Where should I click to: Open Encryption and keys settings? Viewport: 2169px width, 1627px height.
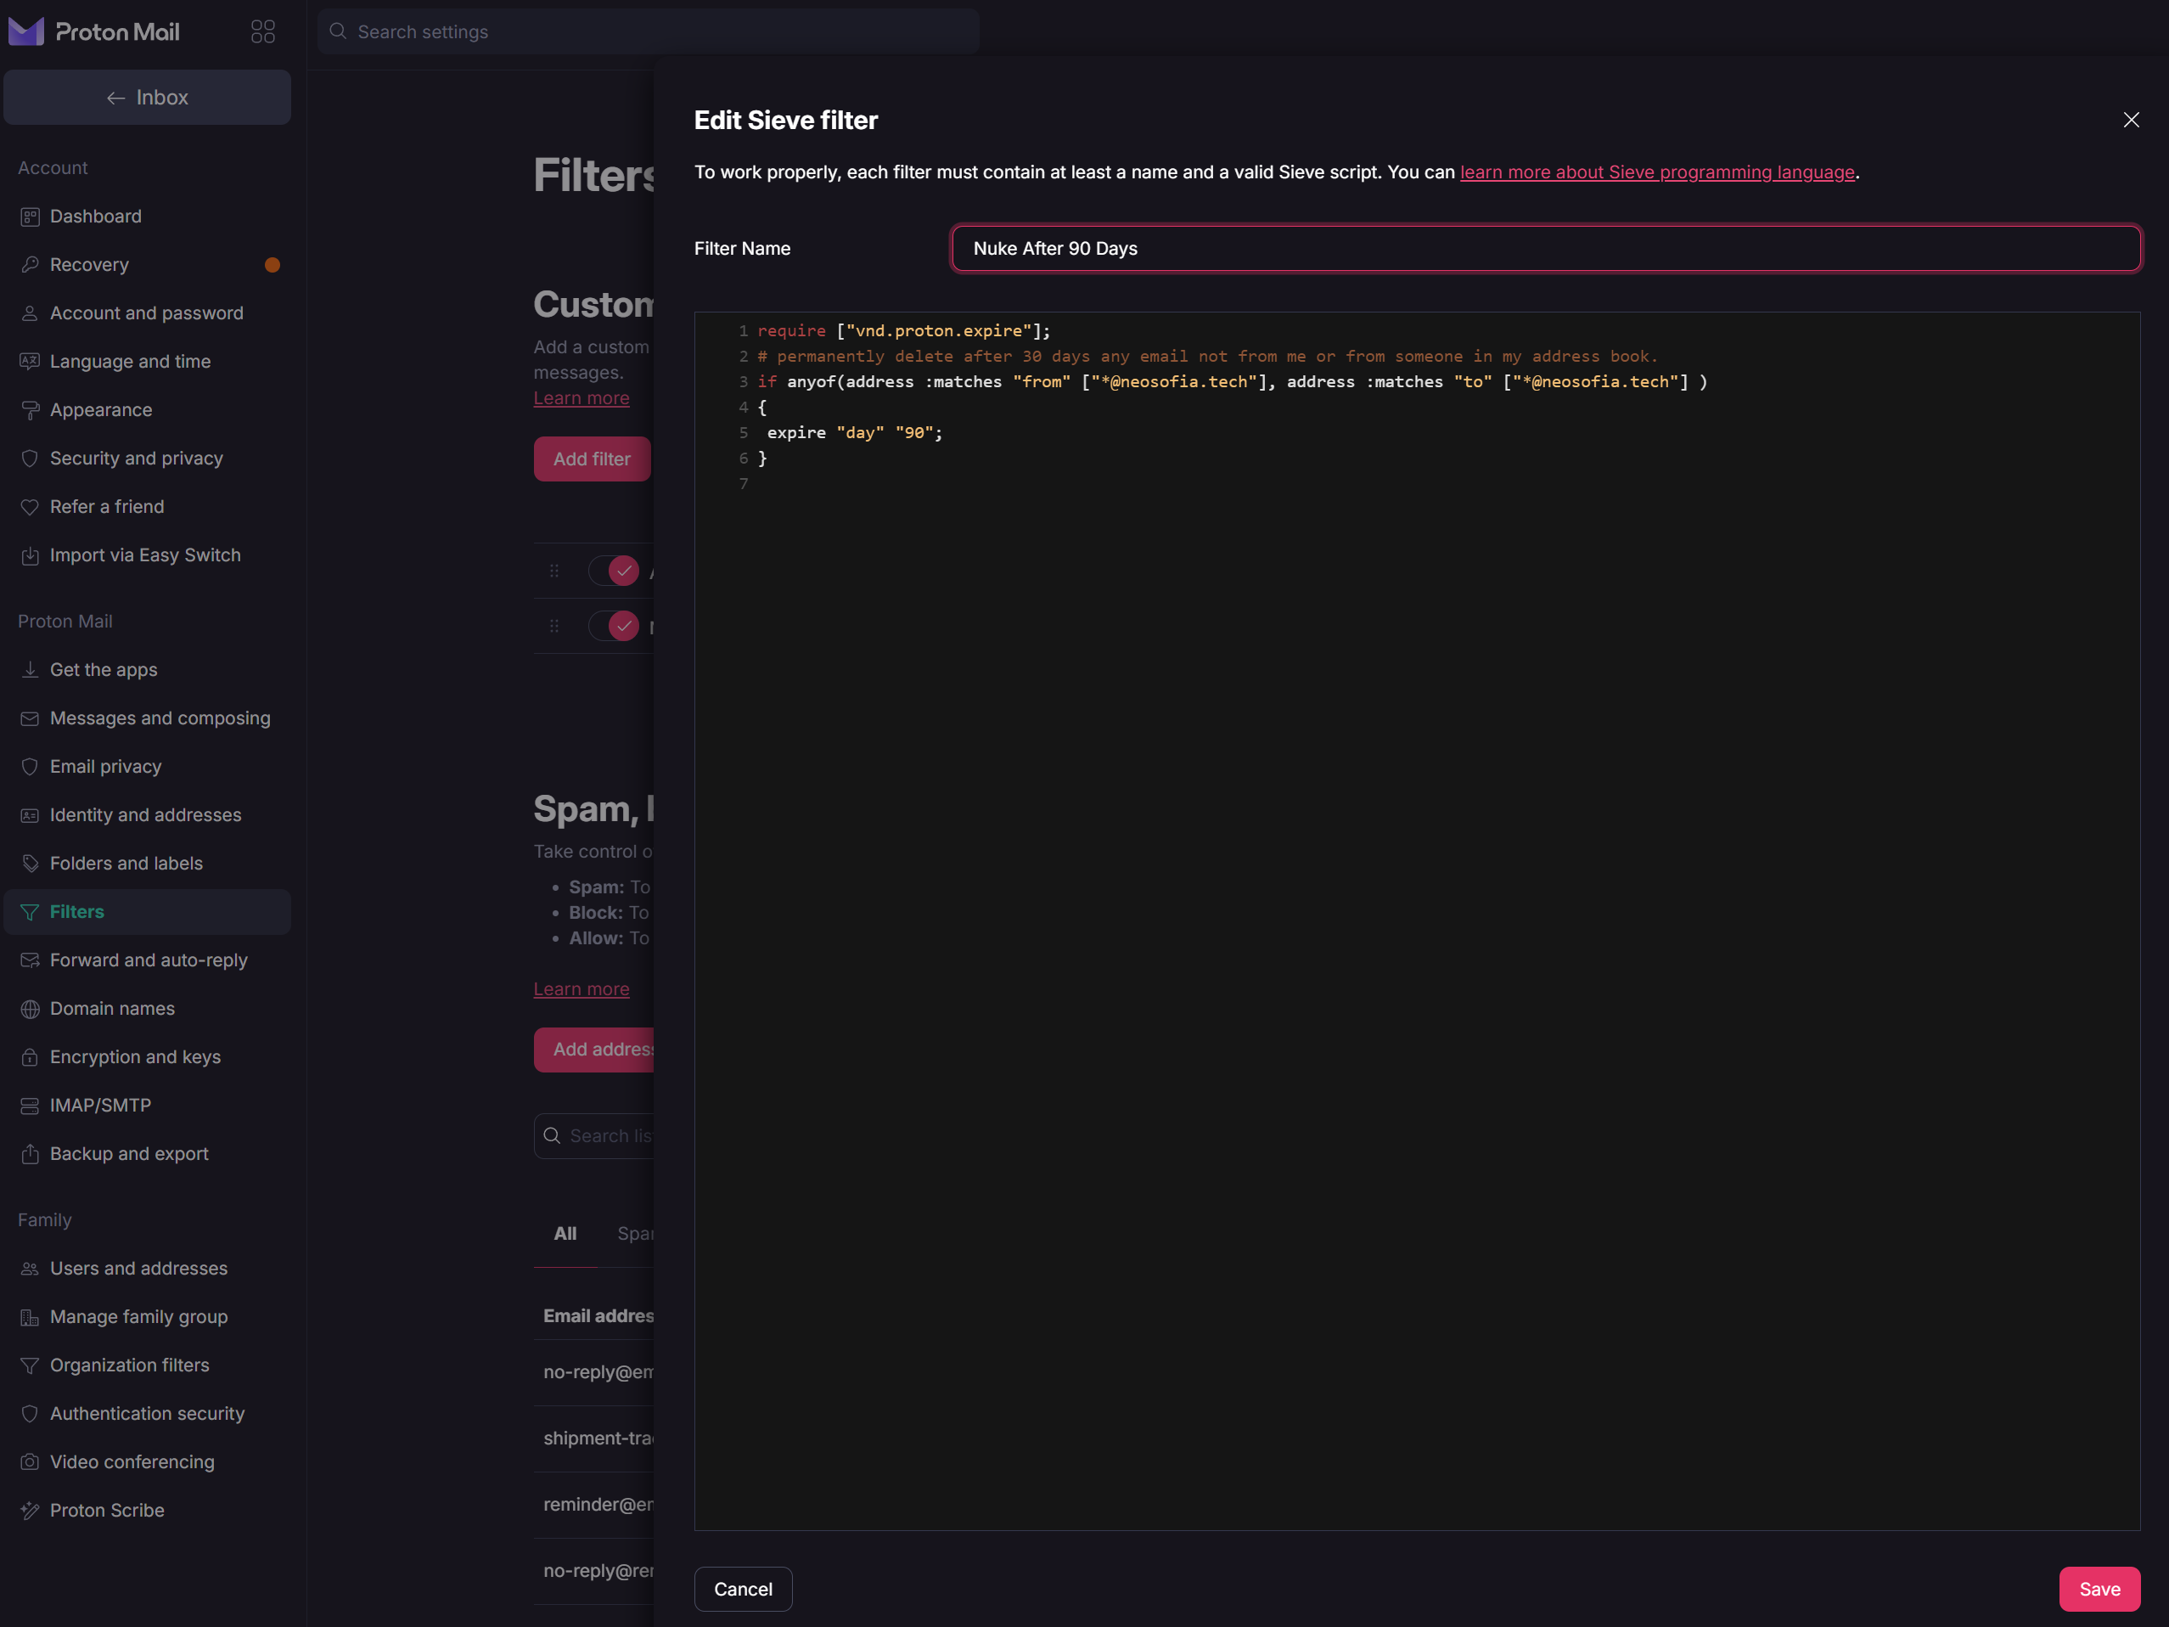pyautogui.click(x=147, y=1057)
